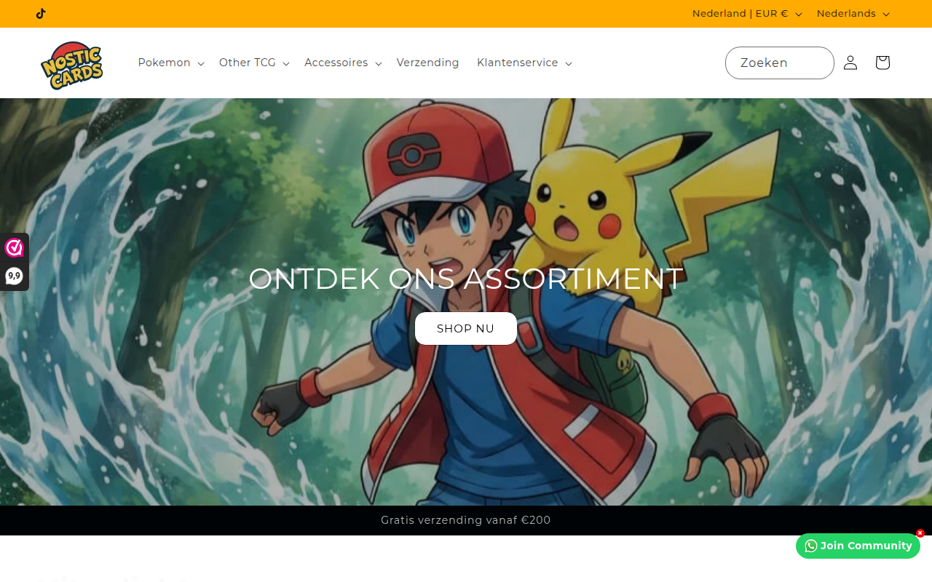932x582 pixels.
Task: Go to the Verzending page
Action: [428, 63]
